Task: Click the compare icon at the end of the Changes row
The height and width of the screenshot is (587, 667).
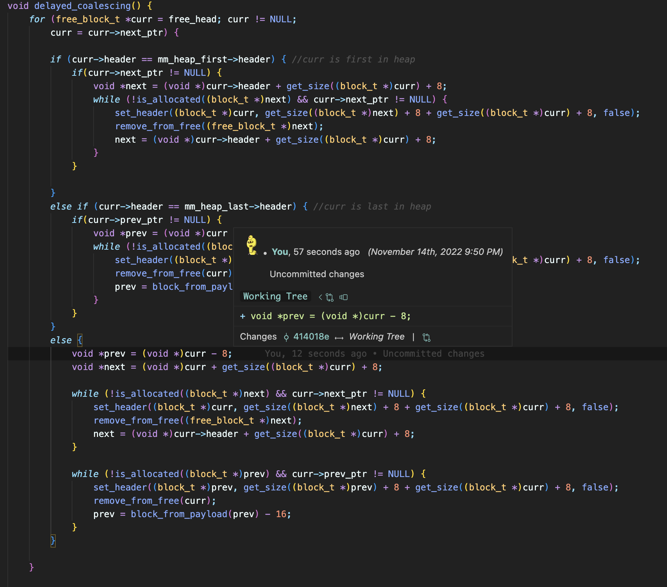Action: (x=426, y=337)
